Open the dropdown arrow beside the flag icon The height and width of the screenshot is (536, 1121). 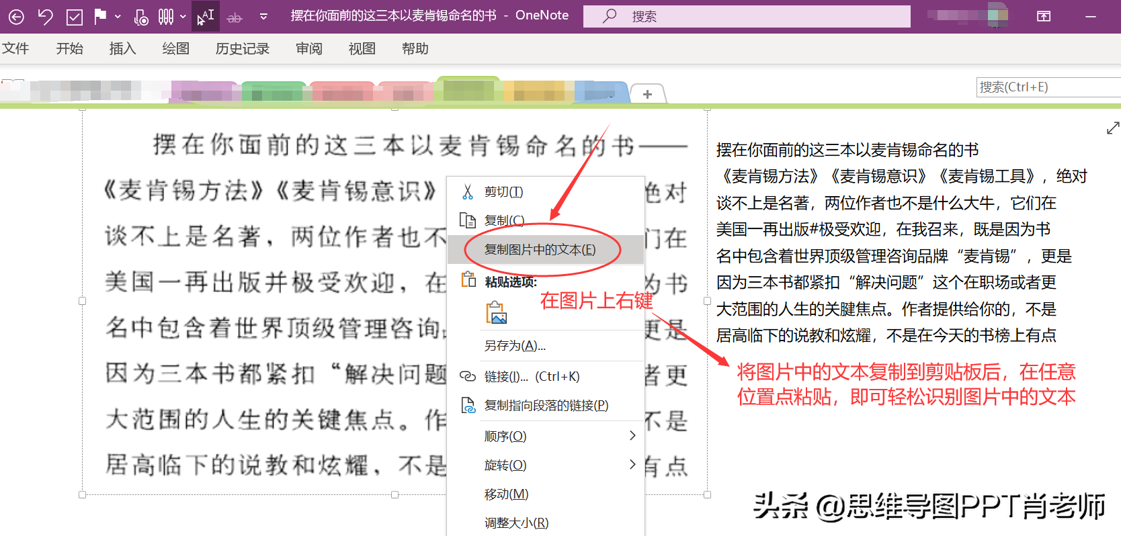click(x=118, y=17)
